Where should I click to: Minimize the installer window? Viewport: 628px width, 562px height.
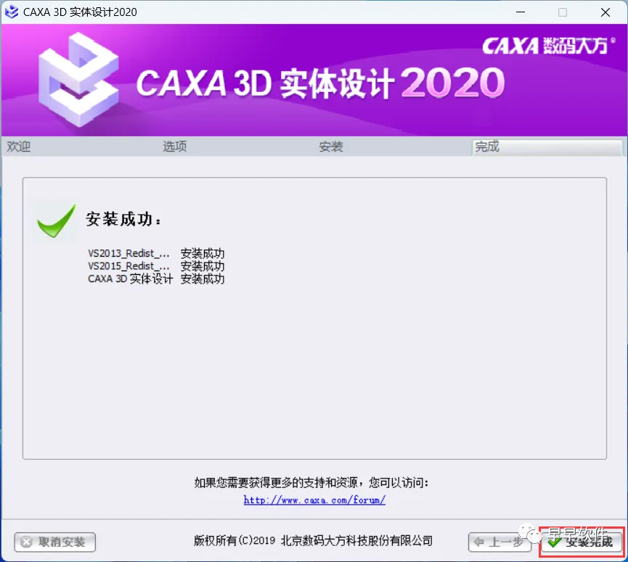(x=521, y=12)
